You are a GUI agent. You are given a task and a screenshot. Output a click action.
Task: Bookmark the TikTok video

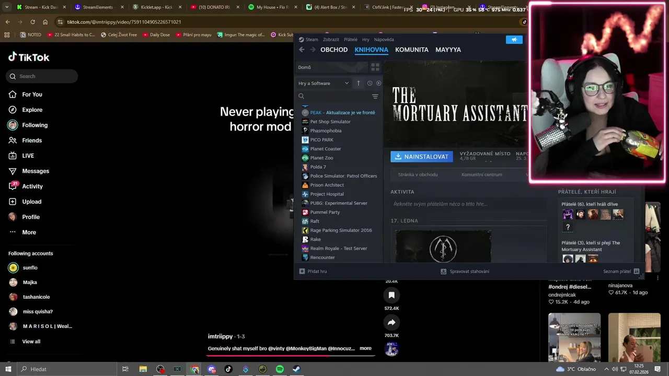[x=391, y=295]
